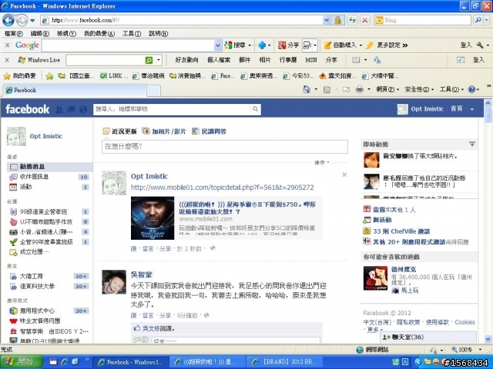The height and width of the screenshot is (369, 493).
Task: Click Google toolbar 分享 button
Action: click(x=288, y=45)
